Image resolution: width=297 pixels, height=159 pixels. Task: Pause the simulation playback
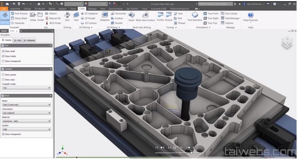pyautogui.click(x=175, y=147)
